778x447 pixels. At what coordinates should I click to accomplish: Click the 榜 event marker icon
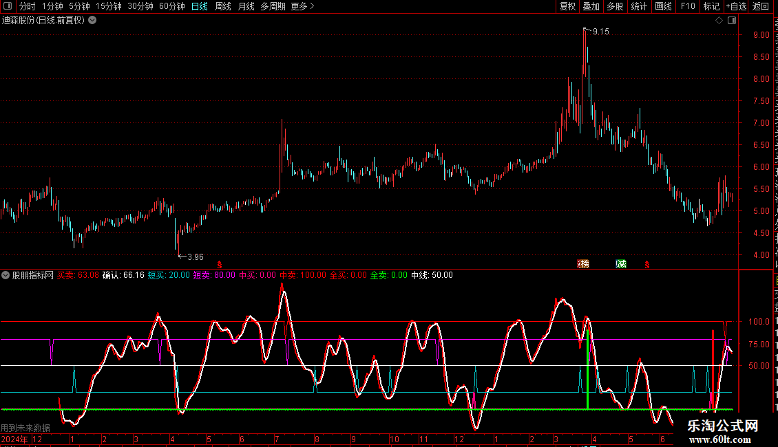point(583,264)
